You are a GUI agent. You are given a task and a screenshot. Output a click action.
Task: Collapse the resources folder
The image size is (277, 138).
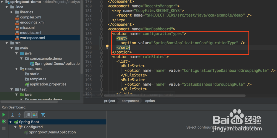[22, 69]
